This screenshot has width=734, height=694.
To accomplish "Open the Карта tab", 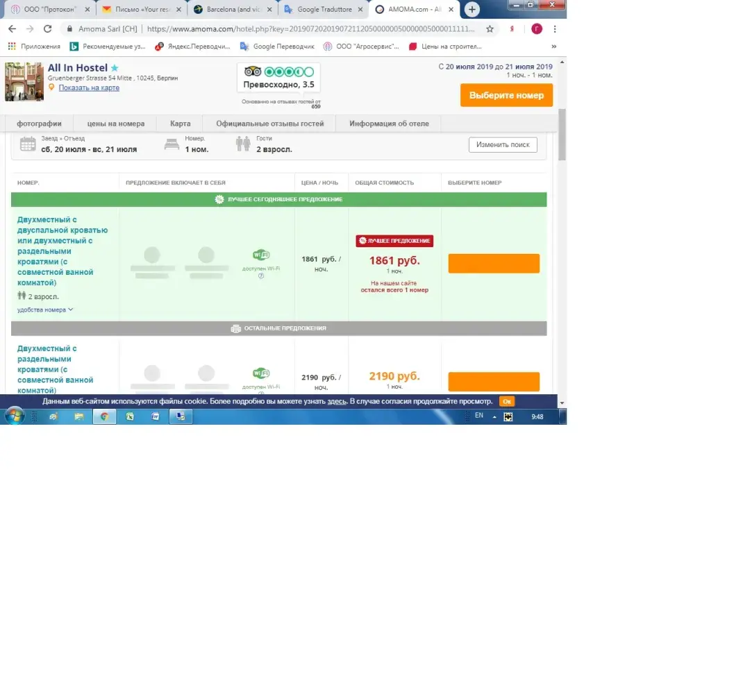I will 181,124.
